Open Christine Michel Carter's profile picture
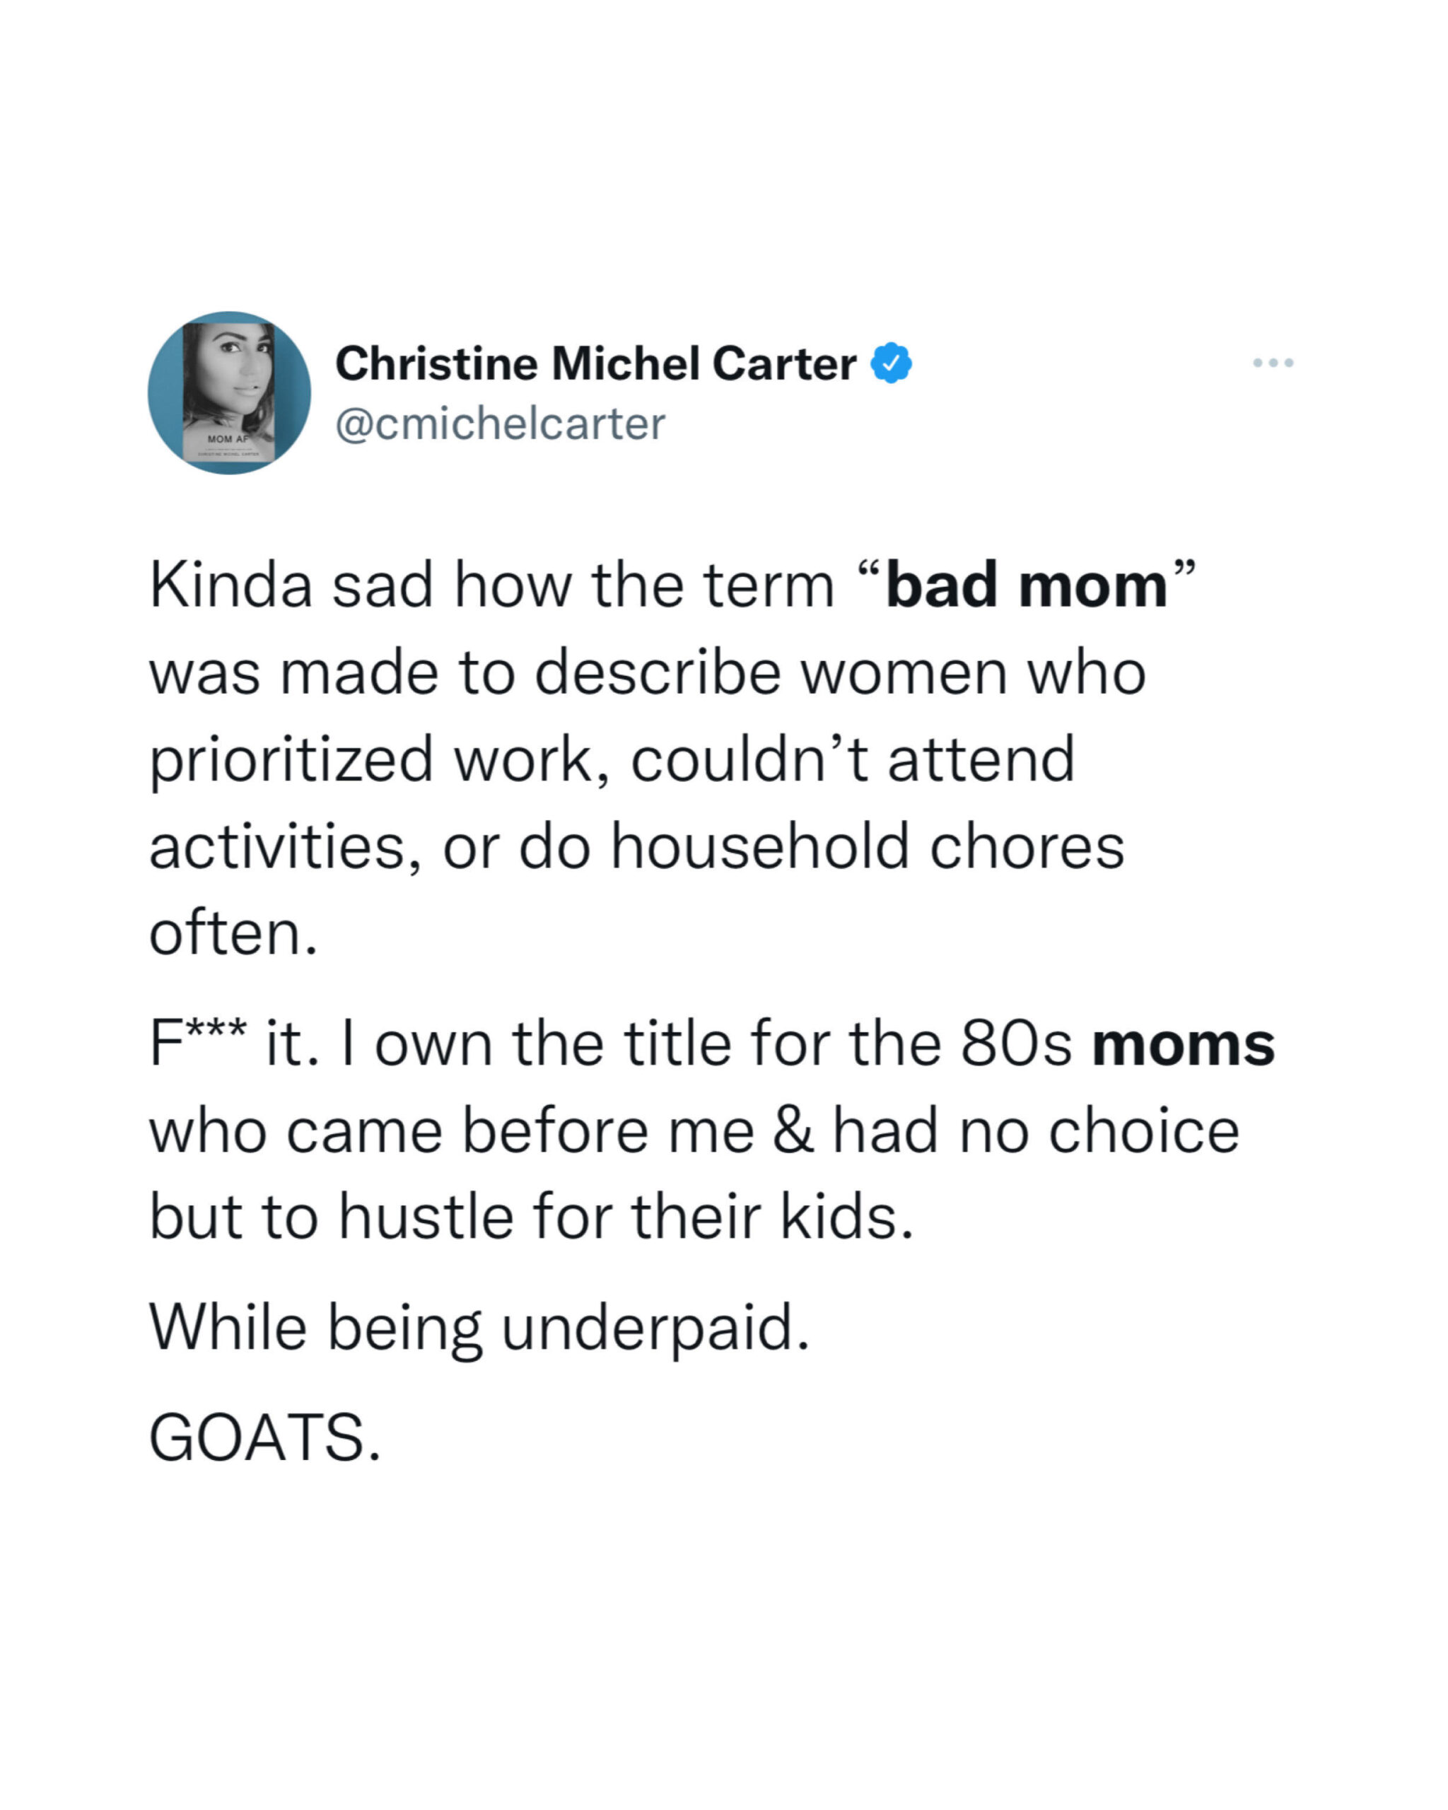The width and height of the screenshot is (1448, 1810). pyautogui.click(x=229, y=393)
